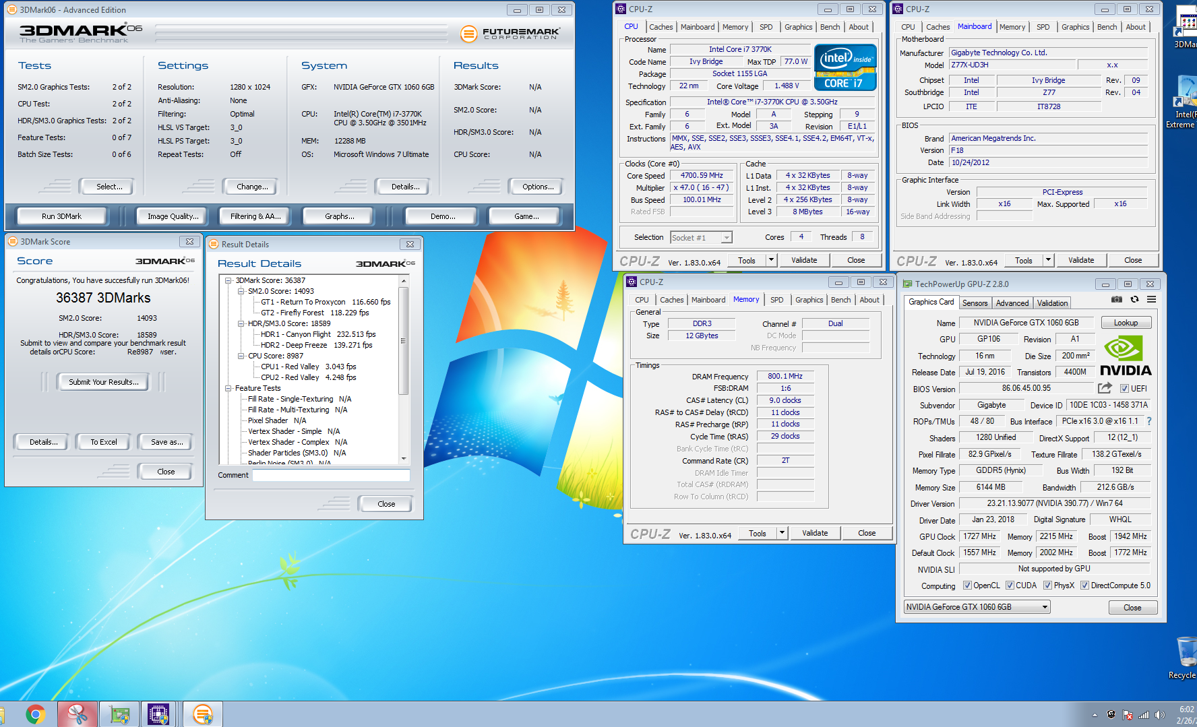The height and width of the screenshot is (727, 1197).
Task: Collapse the 3DMark Score tree node
Action: point(228,280)
